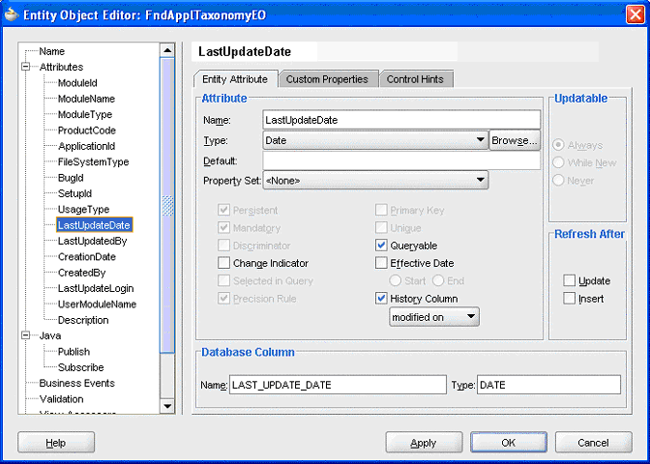Click the Default value input field
650x464 pixels.
coord(401,160)
